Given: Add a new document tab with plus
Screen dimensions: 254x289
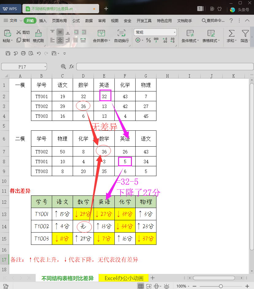Looking at the screenshot, I should [106, 9].
